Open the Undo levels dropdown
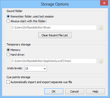The image size is (110, 98). coord(35,68)
